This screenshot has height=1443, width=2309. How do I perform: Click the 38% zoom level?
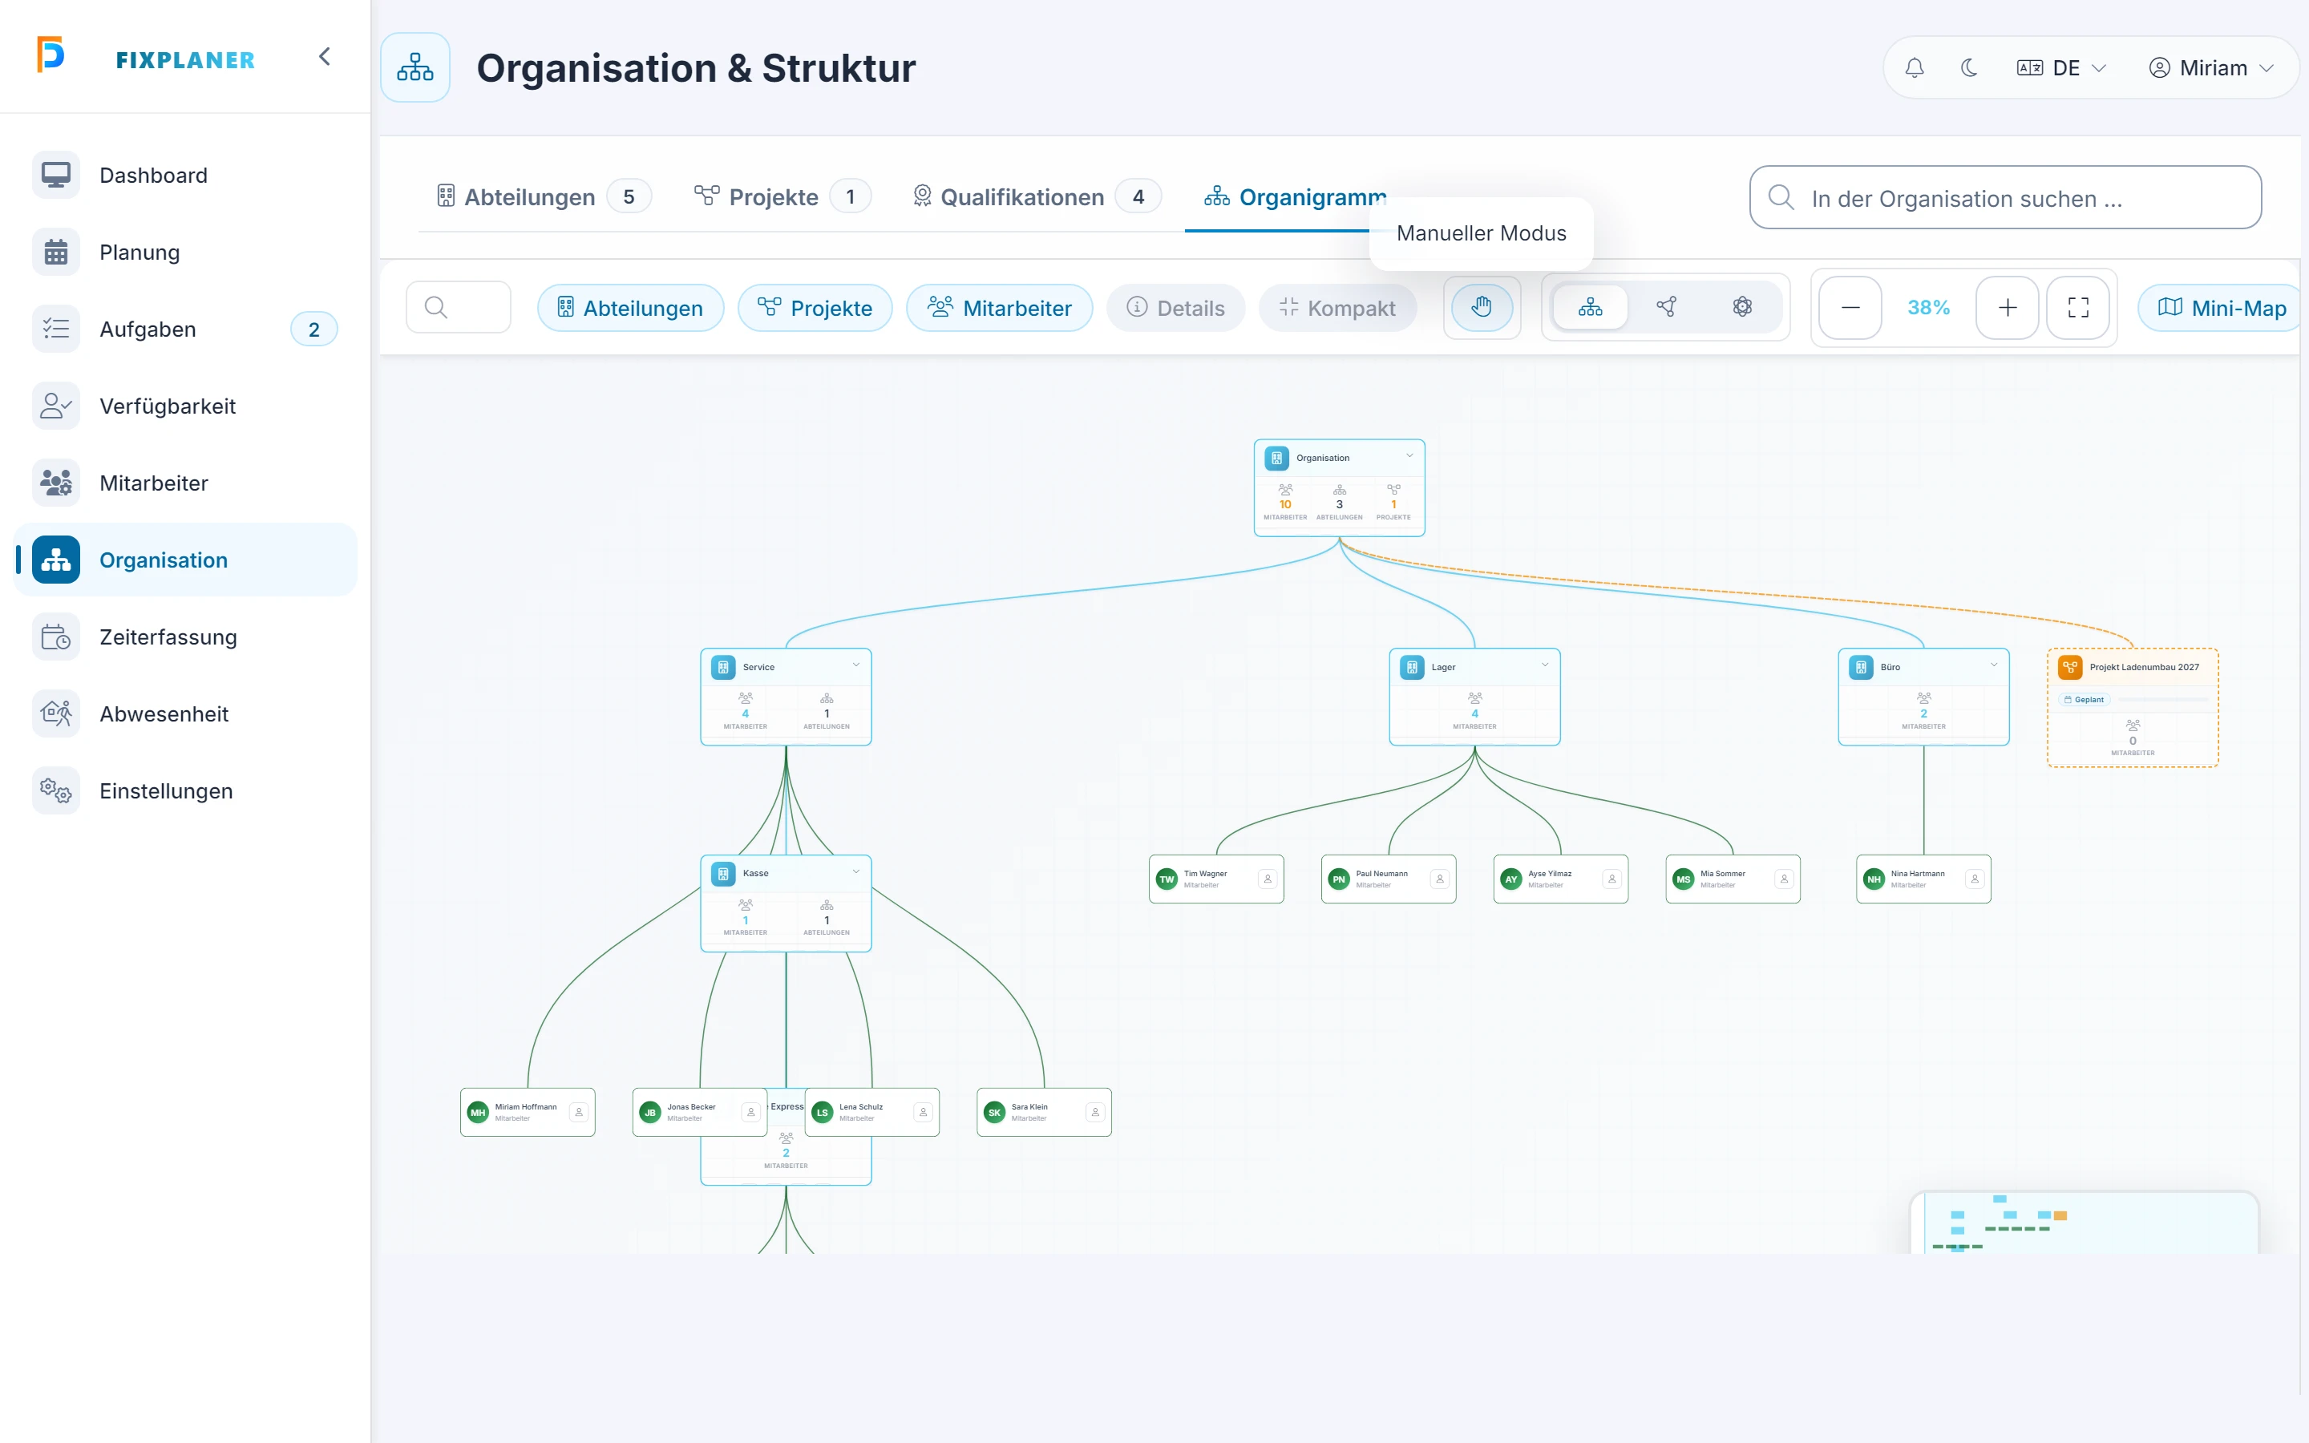1928,307
